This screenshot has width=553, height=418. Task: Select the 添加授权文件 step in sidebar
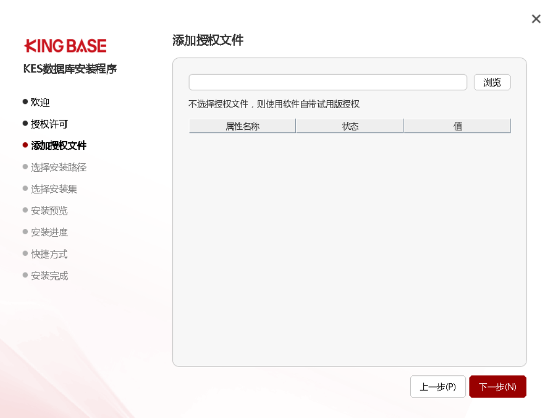click(58, 146)
